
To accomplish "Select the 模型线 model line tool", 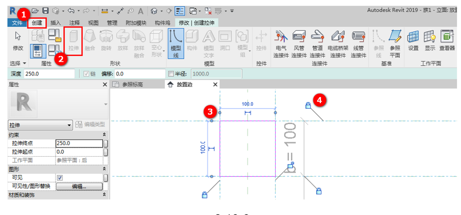I will (176, 43).
